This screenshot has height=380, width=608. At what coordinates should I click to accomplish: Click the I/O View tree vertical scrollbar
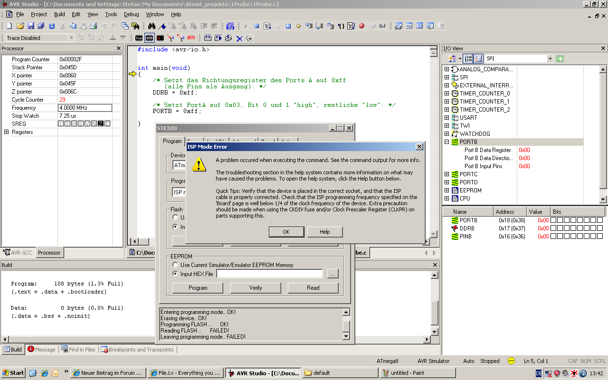click(x=603, y=134)
